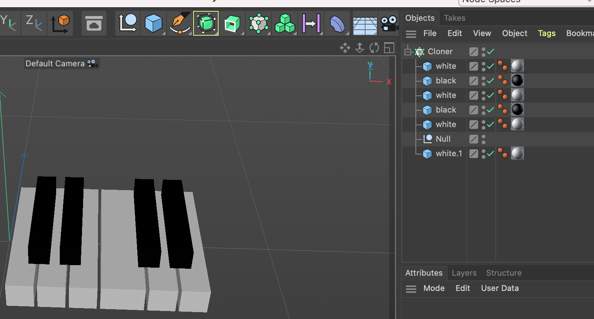Open the Objects panel hamburger menu
The image size is (594, 319).
click(x=411, y=34)
